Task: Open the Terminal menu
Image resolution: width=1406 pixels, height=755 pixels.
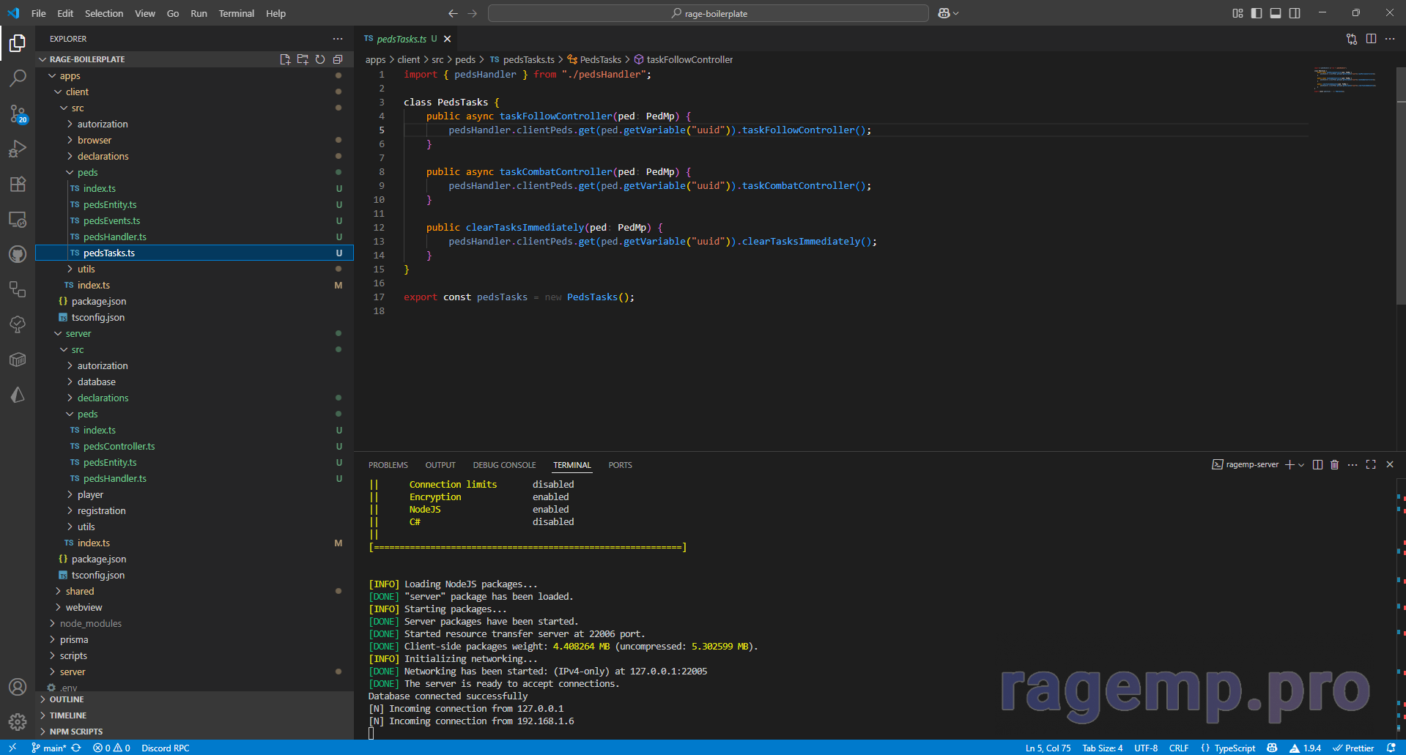Action: tap(236, 13)
